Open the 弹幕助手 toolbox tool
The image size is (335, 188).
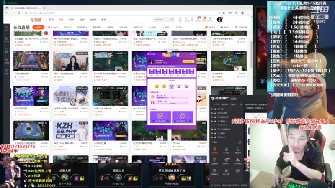(215, 172)
